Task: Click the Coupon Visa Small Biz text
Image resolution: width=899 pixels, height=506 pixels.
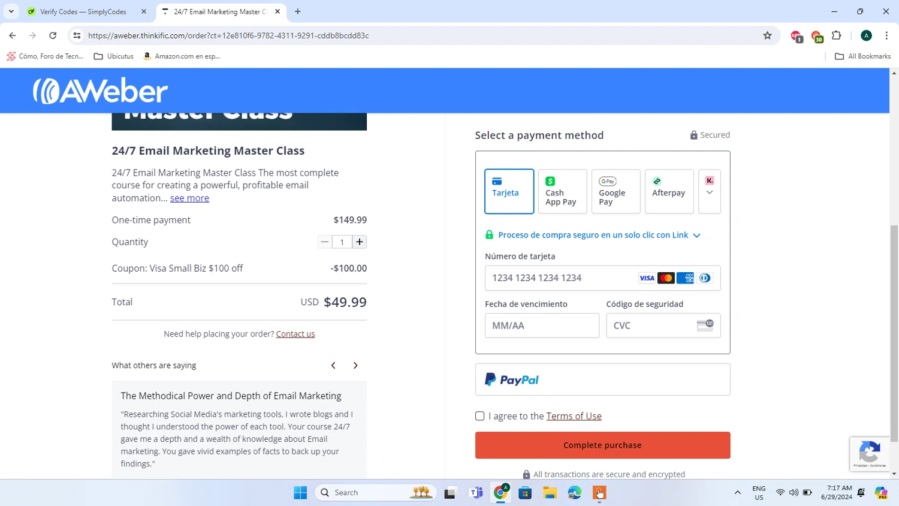Action: point(177,268)
